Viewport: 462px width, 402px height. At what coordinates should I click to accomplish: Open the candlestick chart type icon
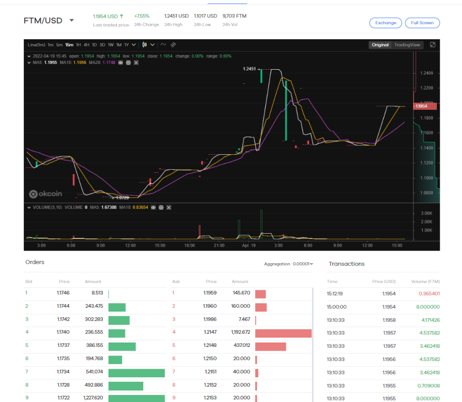pyautogui.click(x=144, y=45)
